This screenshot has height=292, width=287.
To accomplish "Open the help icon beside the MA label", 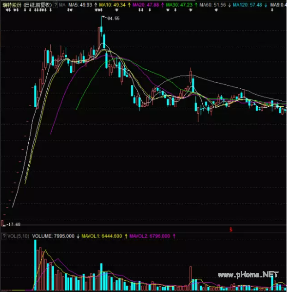I will (55, 5).
